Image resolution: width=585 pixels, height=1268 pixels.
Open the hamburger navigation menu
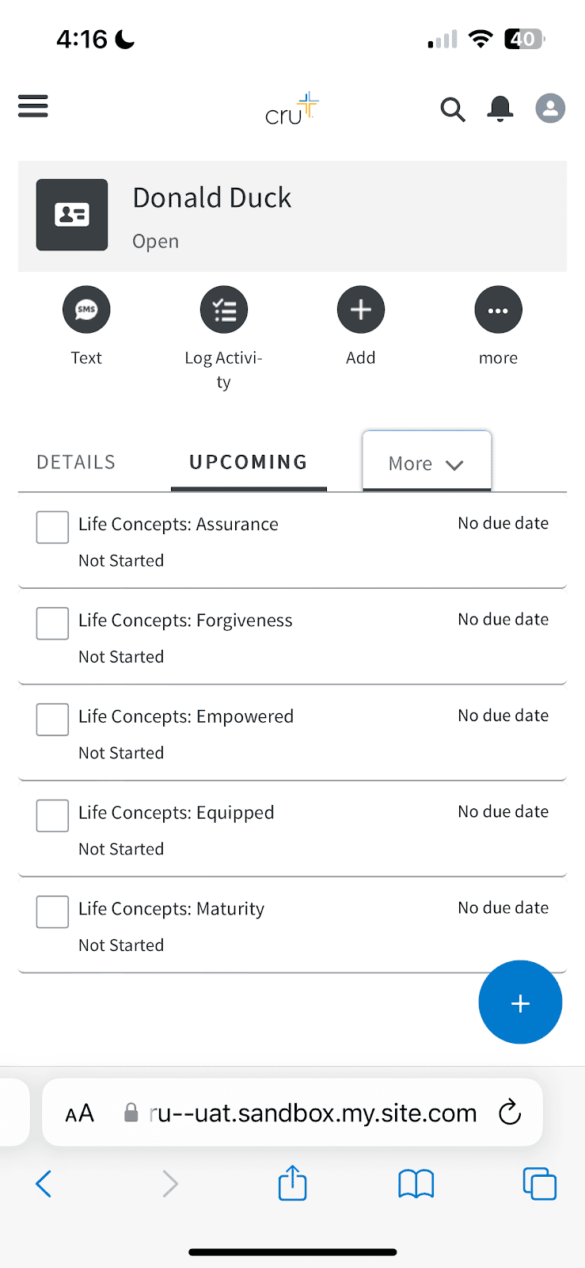[x=33, y=106]
